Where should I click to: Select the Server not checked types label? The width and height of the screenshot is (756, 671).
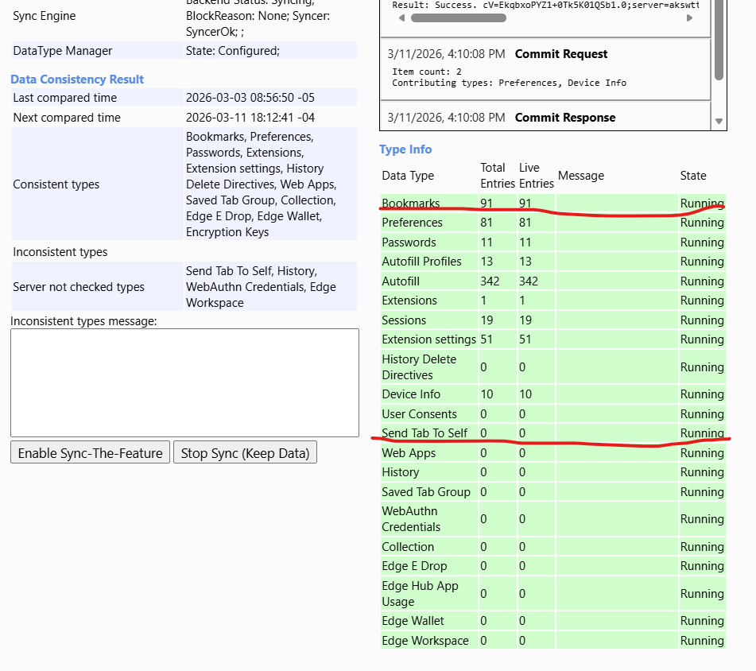pyautogui.click(x=79, y=287)
